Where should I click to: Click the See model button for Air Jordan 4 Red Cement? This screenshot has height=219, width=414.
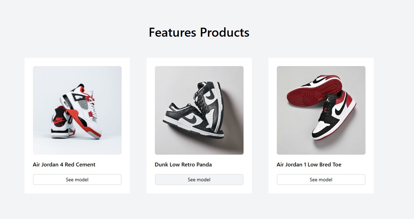[77, 180]
